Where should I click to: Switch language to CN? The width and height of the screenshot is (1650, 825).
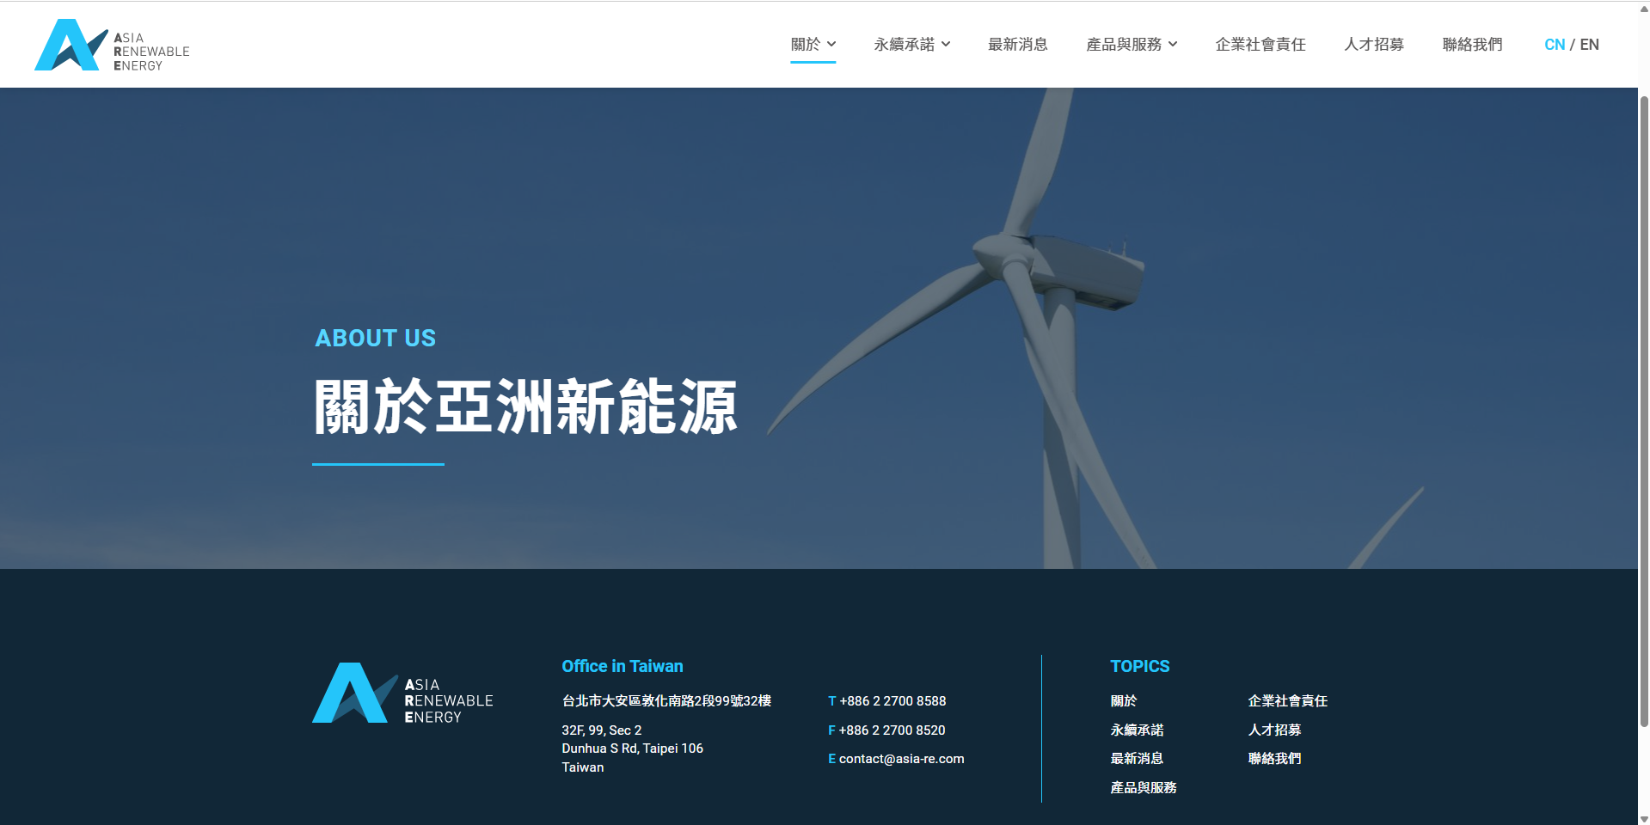(1555, 45)
